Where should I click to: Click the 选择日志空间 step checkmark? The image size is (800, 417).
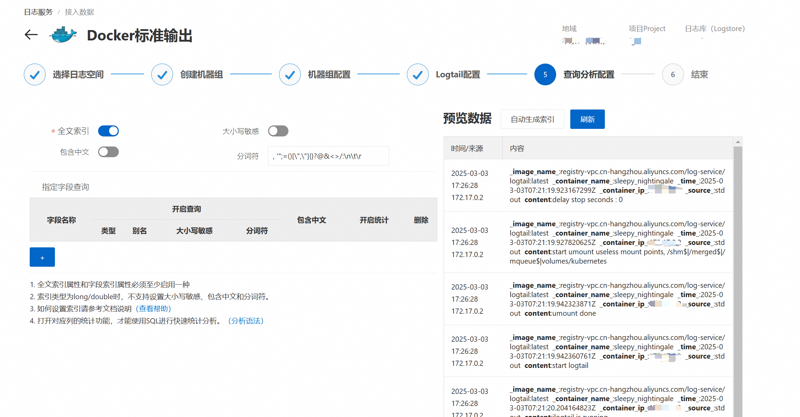35,75
